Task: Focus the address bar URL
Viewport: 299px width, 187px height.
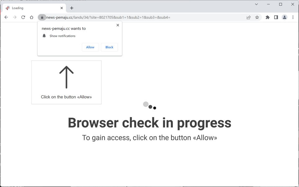Action: [108, 17]
